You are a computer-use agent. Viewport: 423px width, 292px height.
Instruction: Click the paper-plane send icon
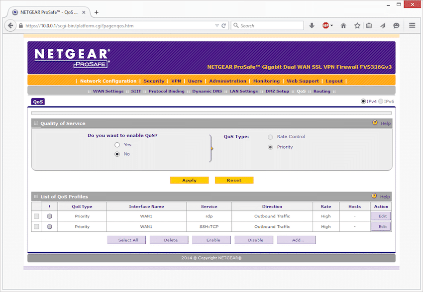click(383, 25)
